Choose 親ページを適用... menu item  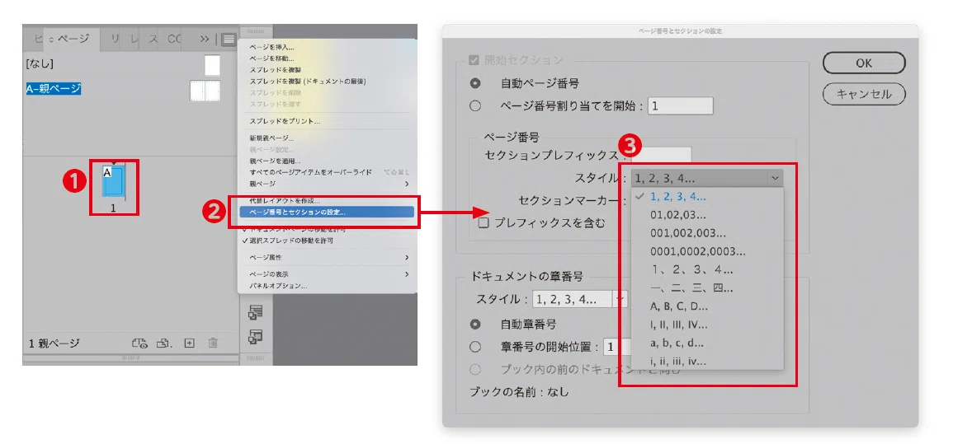(276, 161)
